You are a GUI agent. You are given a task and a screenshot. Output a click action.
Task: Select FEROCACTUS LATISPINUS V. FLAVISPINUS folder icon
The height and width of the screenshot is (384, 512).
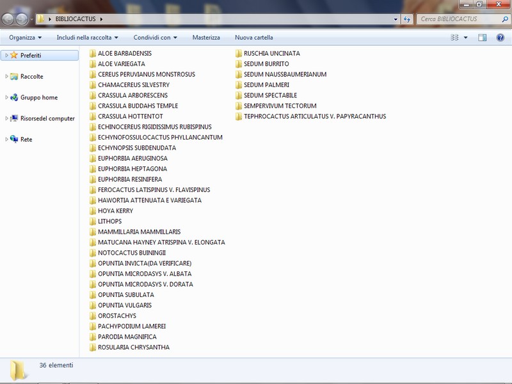click(93, 189)
